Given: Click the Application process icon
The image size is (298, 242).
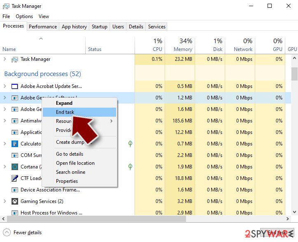Looking at the screenshot, I should (x=15, y=132).
